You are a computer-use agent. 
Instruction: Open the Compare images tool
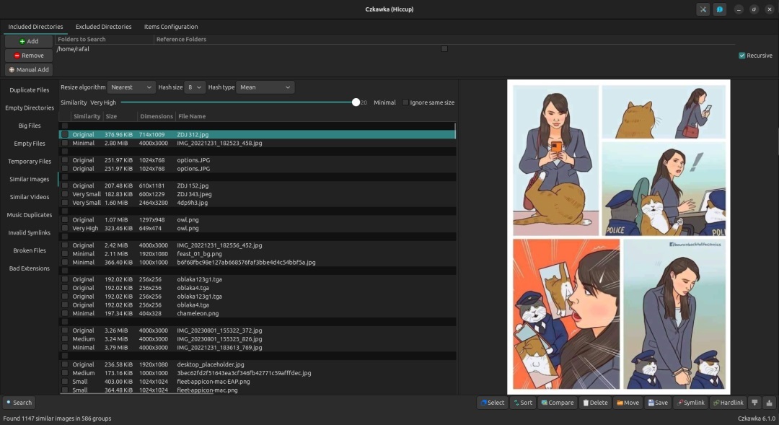click(x=557, y=403)
